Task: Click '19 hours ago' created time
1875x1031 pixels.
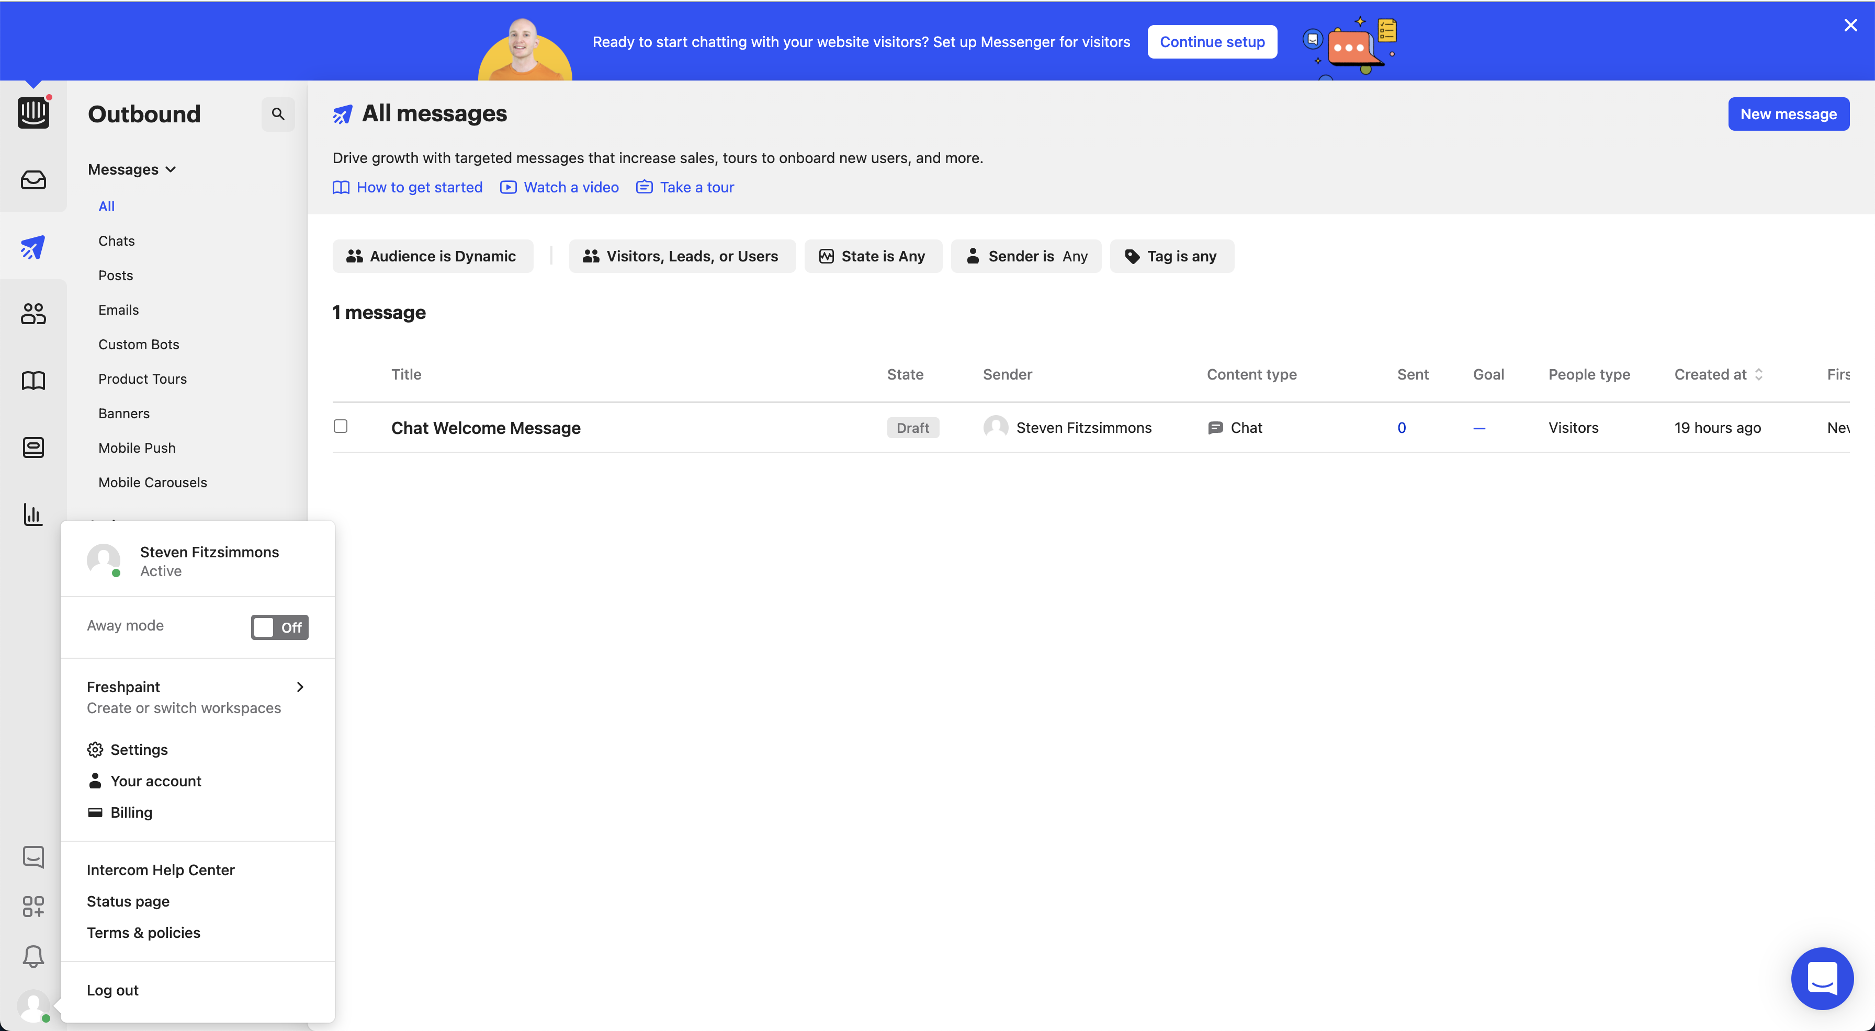Action: [1717, 428]
